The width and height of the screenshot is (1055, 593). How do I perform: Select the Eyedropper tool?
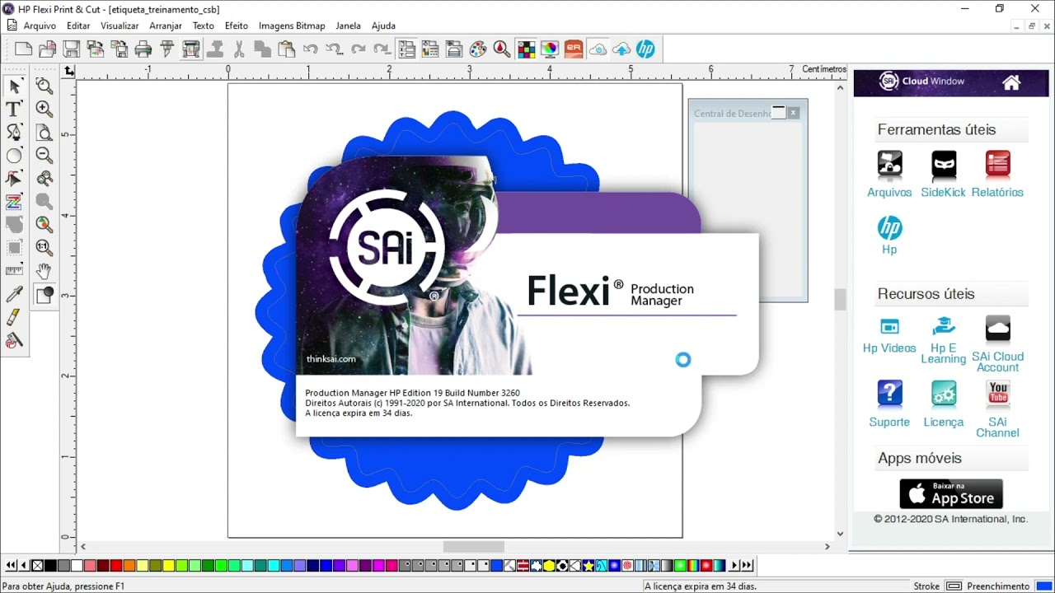(14, 294)
